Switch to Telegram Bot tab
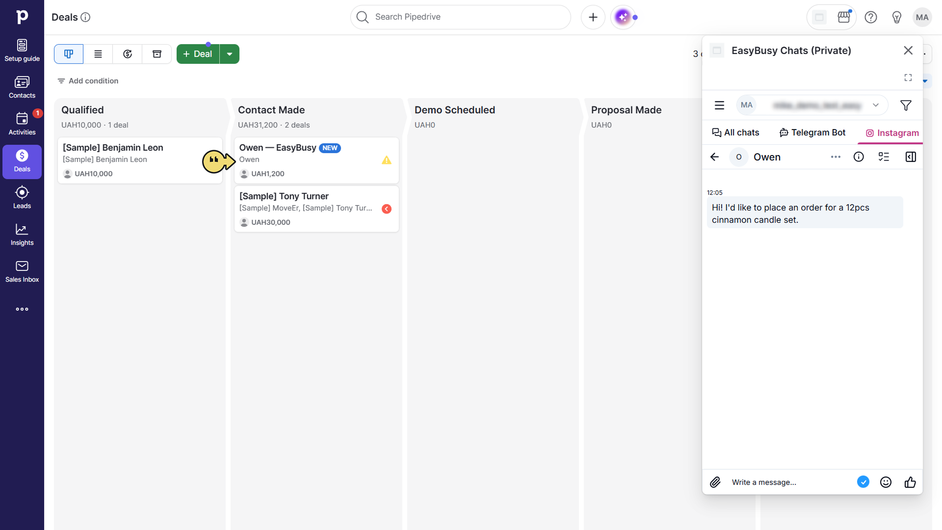This screenshot has height=530, width=942. click(812, 132)
